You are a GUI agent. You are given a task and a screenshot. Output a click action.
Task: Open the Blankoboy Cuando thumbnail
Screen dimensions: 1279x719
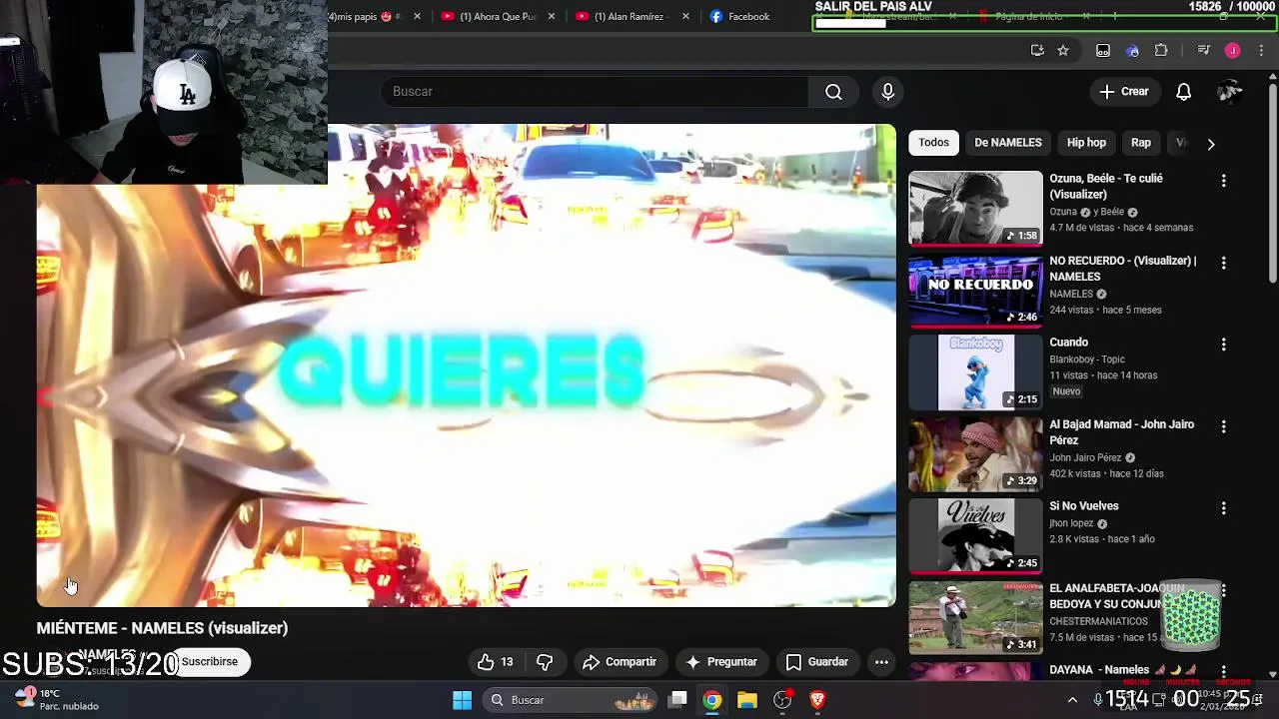(x=975, y=372)
